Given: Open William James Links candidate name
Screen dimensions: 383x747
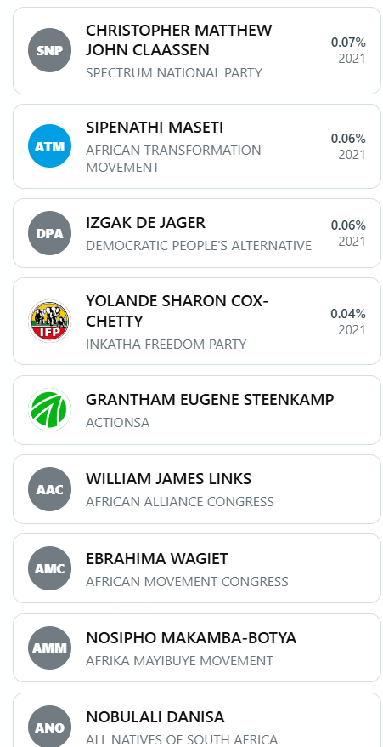Looking at the screenshot, I should (x=168, y=479).
